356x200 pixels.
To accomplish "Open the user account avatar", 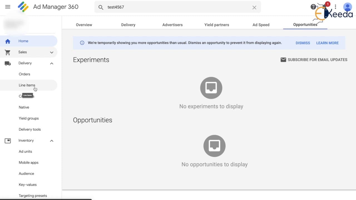I will pyautogui.click(x=348, y=7).
